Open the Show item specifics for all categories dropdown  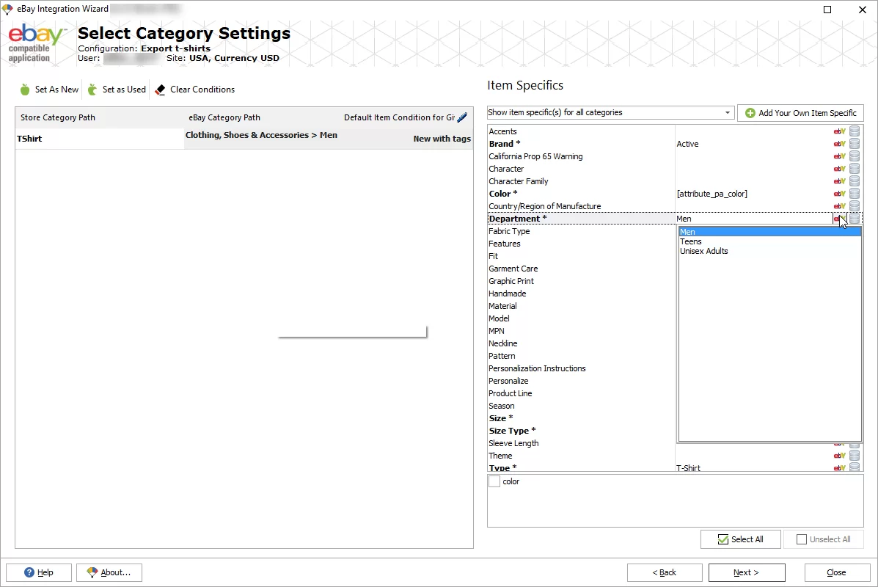[727, 112]
